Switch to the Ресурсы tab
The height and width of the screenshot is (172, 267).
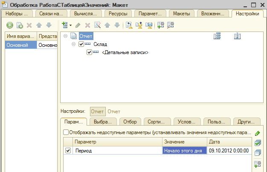click(x=118, y=14)
